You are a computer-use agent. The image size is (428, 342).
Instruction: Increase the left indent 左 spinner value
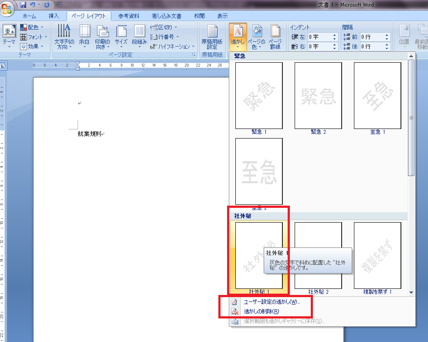[335, 35]
